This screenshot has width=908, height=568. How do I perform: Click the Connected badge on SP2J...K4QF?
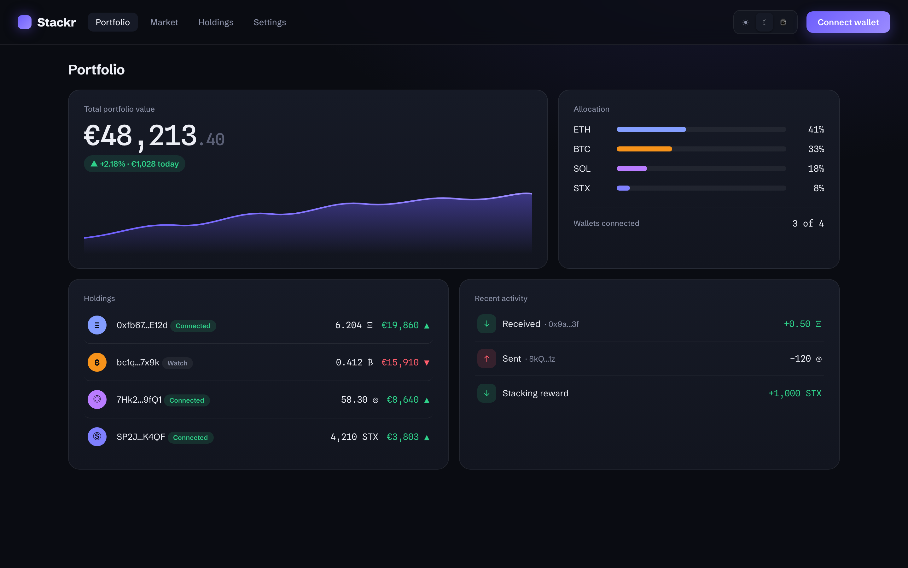point(191,437)
